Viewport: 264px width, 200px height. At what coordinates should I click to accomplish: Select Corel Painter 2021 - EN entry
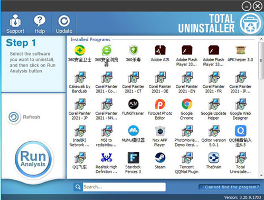pos(187,82)
